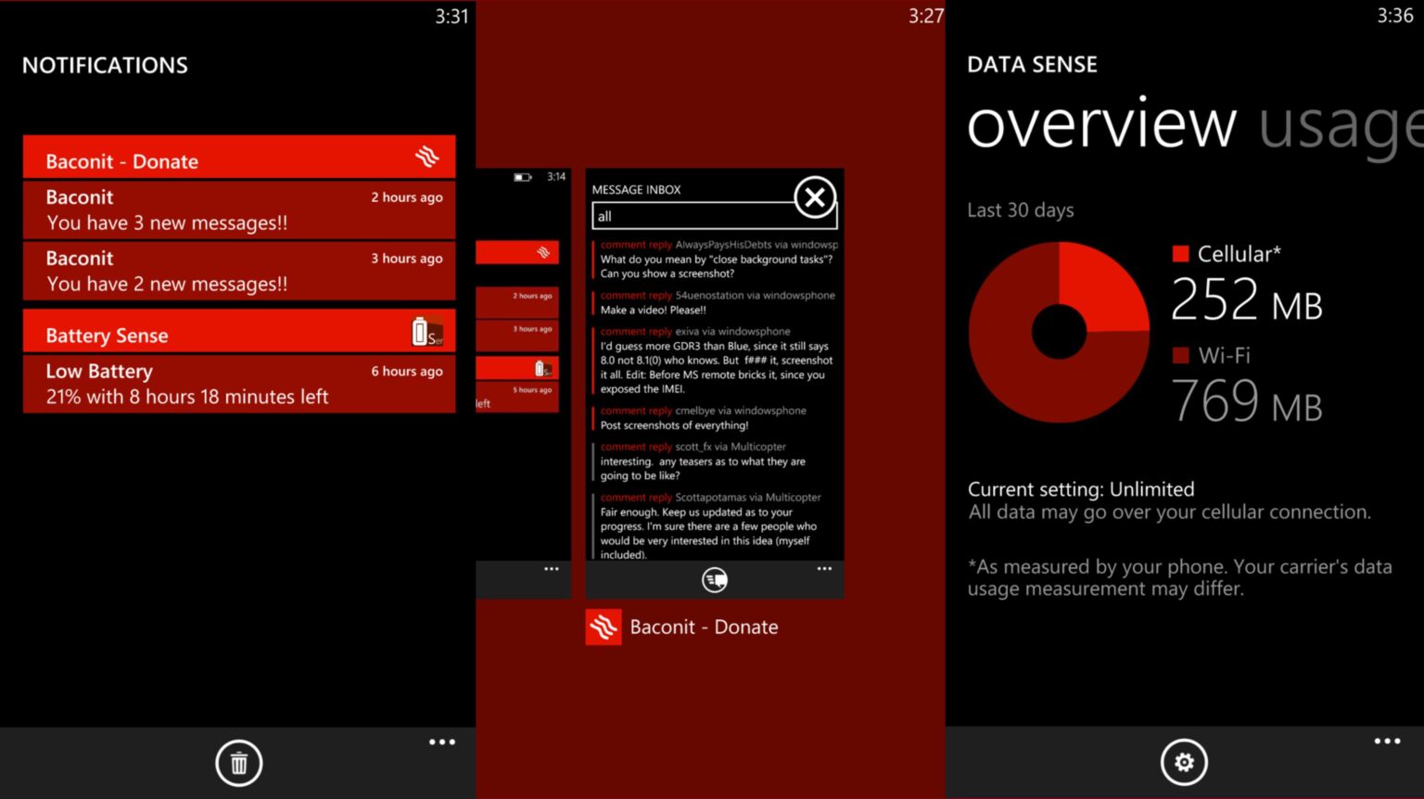Tap the Baconit logo in the Donate header
This screenshot has width=1424, height=799.
click(426, 157)
